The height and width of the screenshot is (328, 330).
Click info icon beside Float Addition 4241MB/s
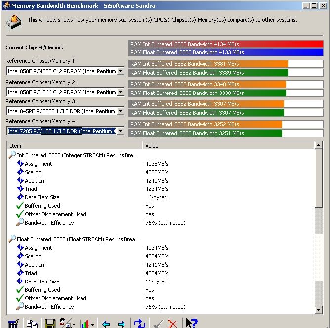pos(20,264)
